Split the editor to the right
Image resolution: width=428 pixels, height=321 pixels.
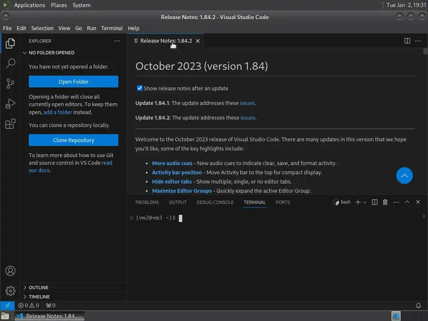[407, 41]
